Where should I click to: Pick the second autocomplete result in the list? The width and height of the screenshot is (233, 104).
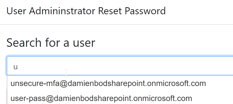coord(101,98)
